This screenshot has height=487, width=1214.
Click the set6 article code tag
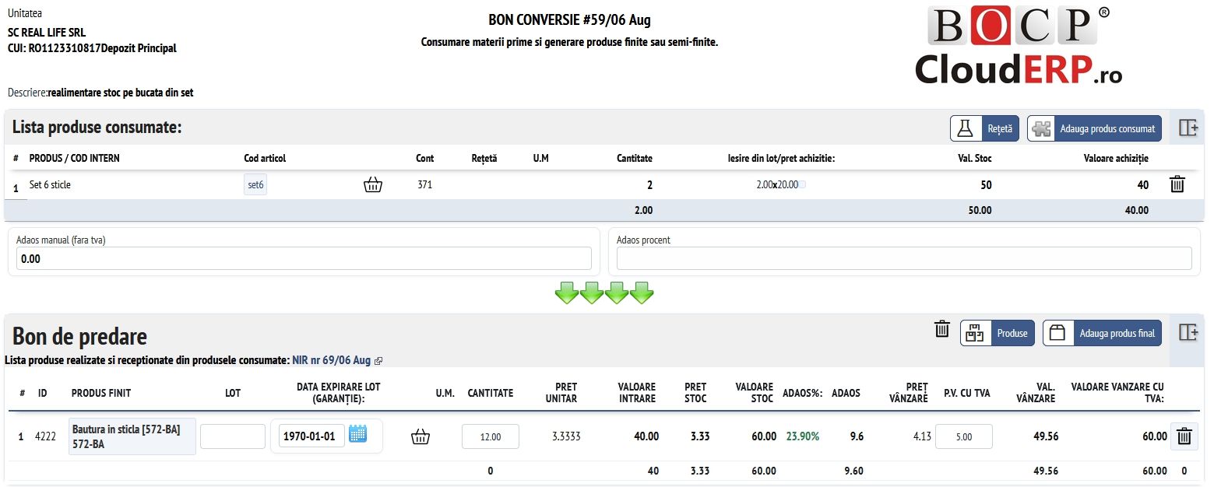coord(255,185)
